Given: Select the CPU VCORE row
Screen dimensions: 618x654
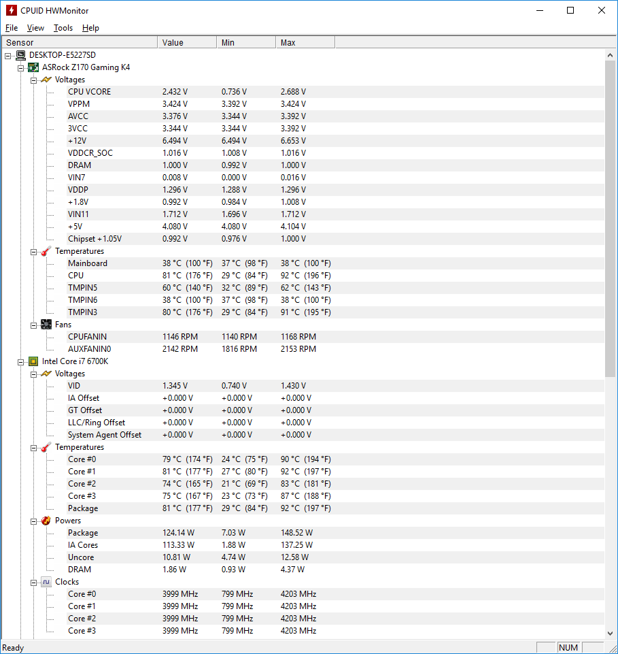Looking at the screenshot, I should [x=335, y=92].
